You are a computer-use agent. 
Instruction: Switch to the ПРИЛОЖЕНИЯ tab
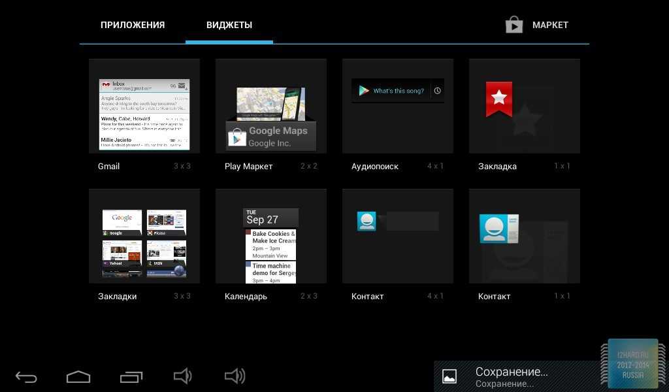click(x=133, y=25)
